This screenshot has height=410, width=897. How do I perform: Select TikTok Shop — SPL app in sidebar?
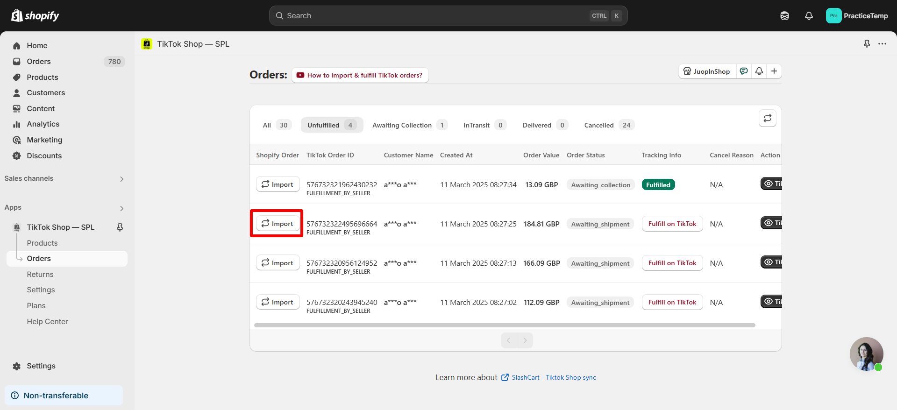[x=61, y=227]
